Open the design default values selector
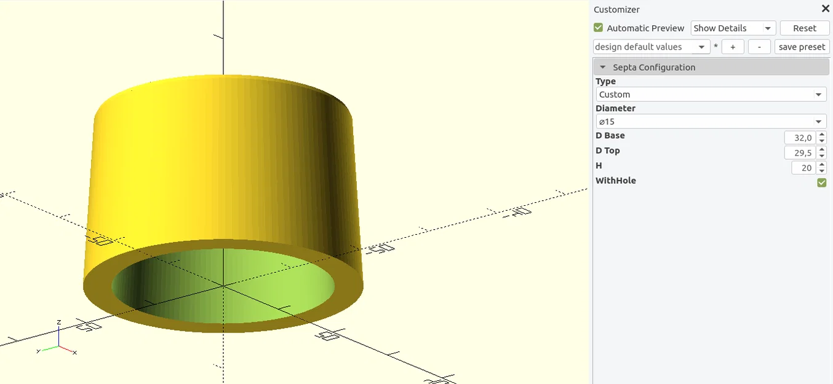Image resolution: width=833 pixels, height=384 pixels. tap(650, 46)
